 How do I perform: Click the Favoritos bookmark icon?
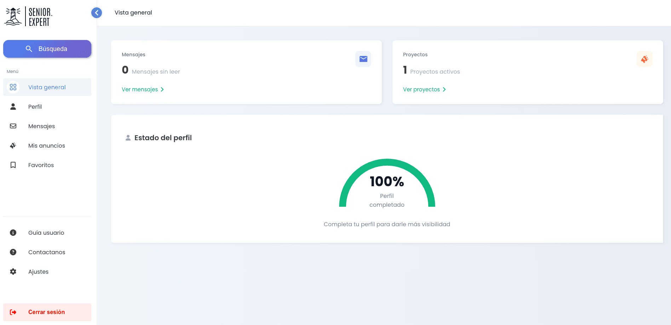(13, 165)
